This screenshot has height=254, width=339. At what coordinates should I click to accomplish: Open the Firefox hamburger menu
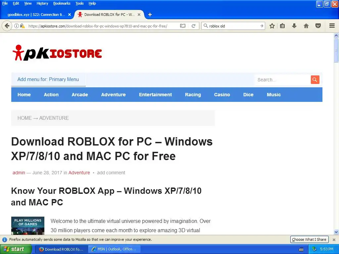coord(332,26)
